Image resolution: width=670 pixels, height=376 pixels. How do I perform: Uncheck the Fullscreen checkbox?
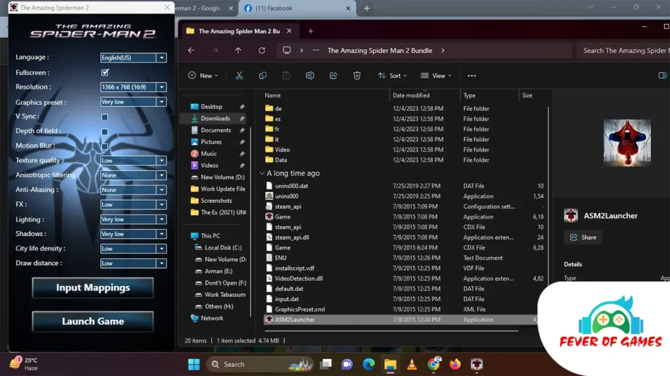click(105, 72)
